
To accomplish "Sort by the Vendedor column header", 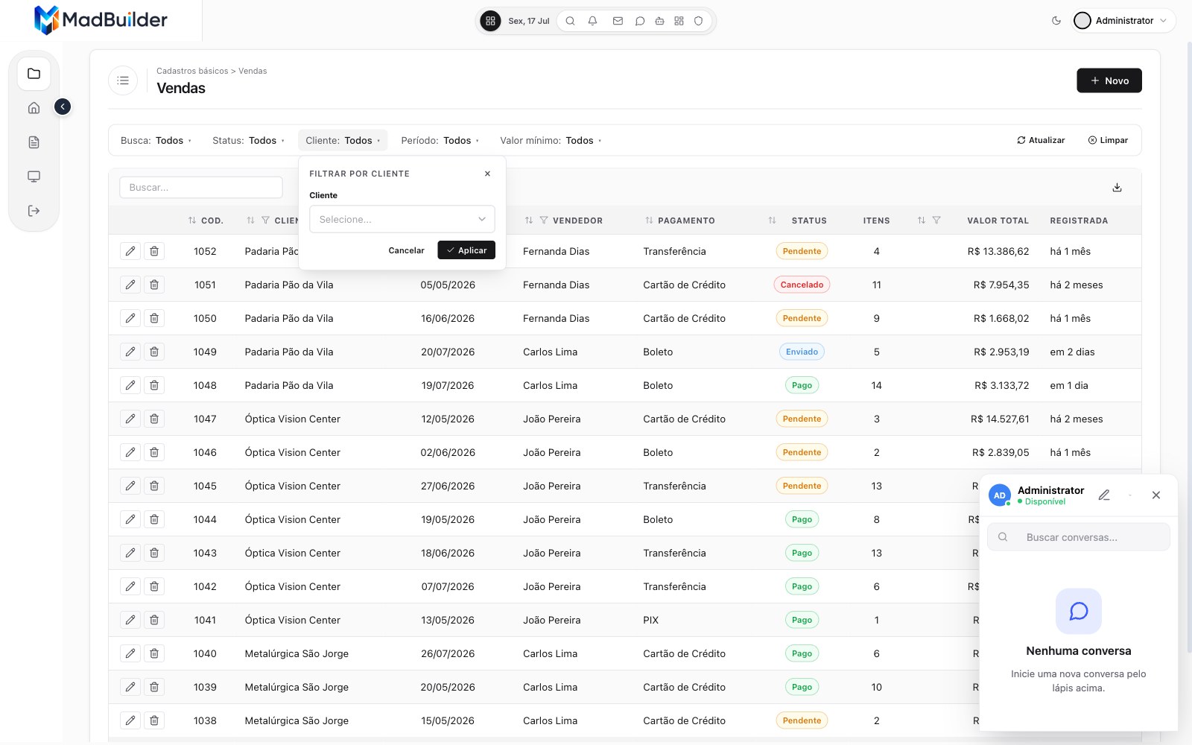I will pos(577,221).
